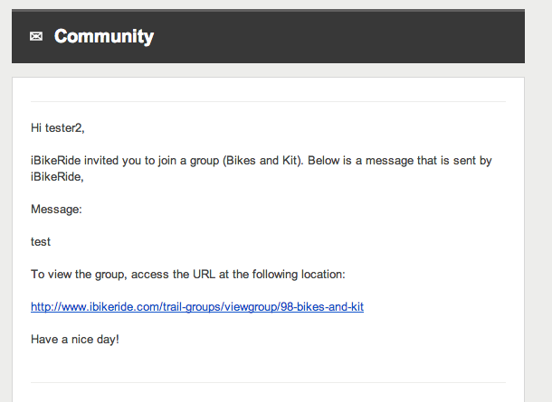Screen dimensions: 552x402
Task: Click the 'Have a nice day!' closing text
Action: pos(75,340)
